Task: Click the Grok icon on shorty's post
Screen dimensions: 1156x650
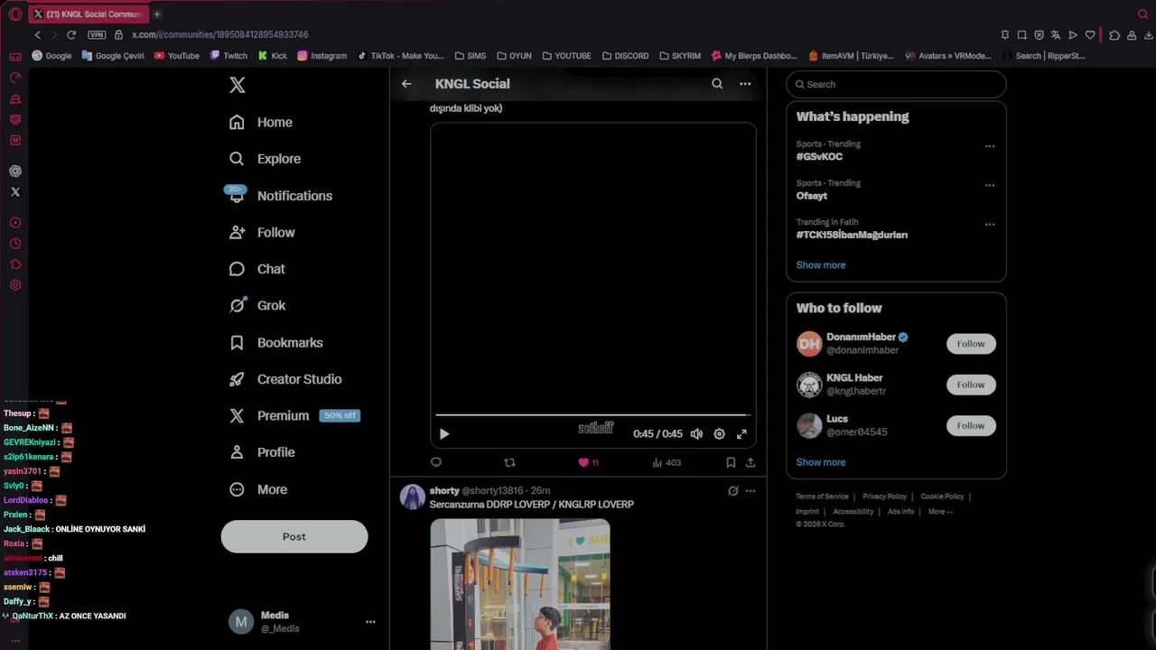Action: point(733,491)
